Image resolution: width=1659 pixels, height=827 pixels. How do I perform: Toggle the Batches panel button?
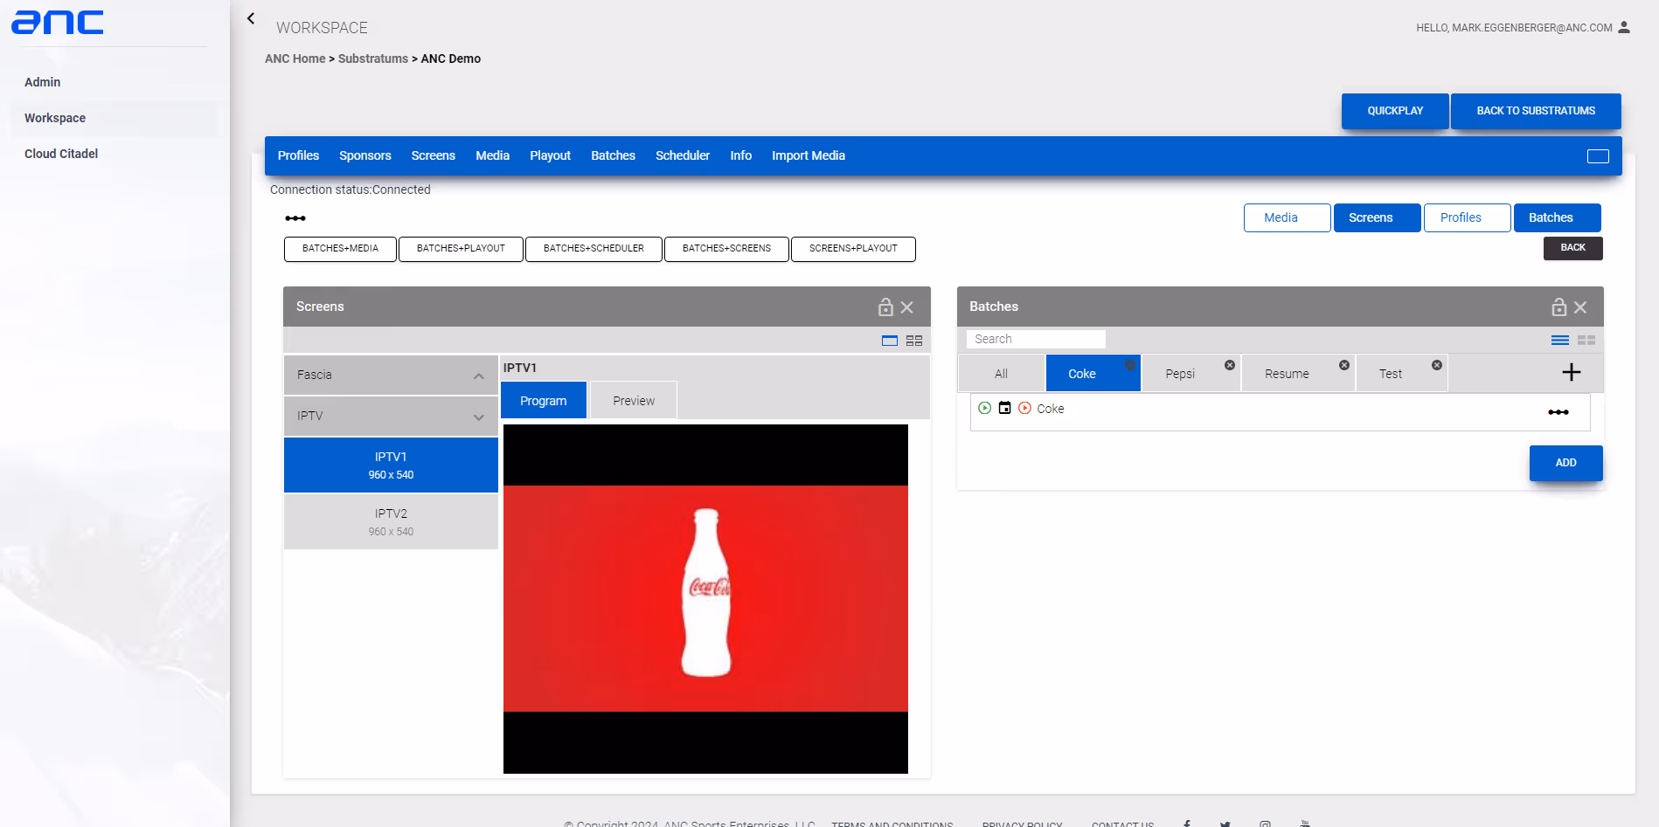(x=1558, y=217)
